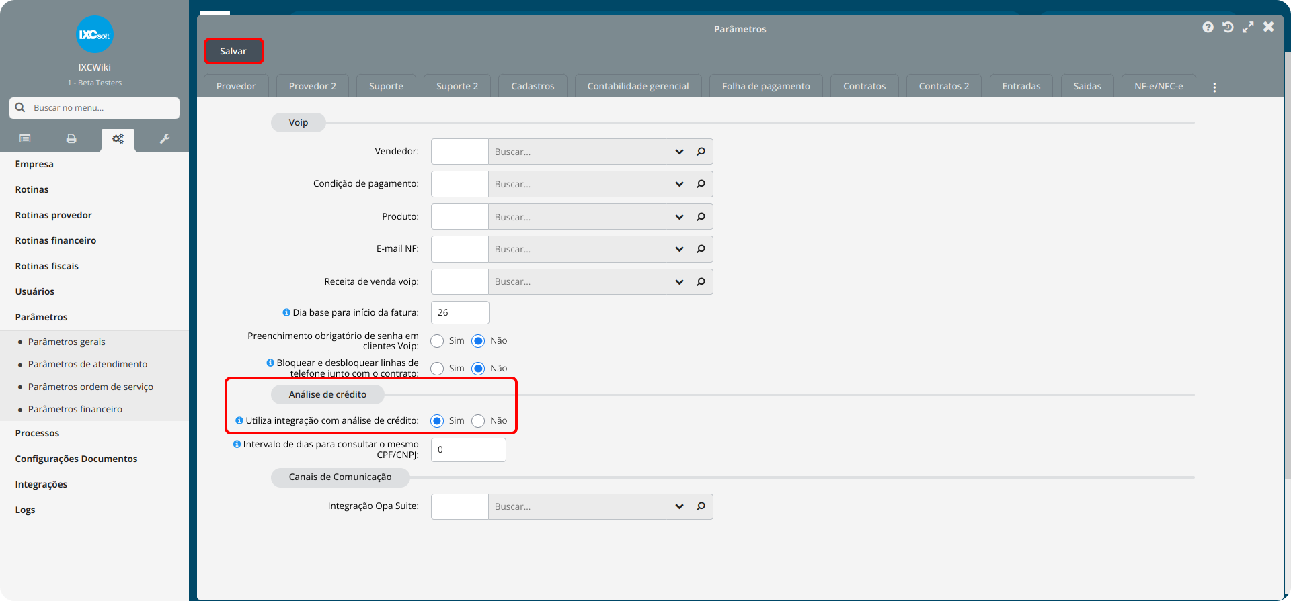Open the Cadastros tab
The image size is (1291, 601).
(x=533, y=86)
